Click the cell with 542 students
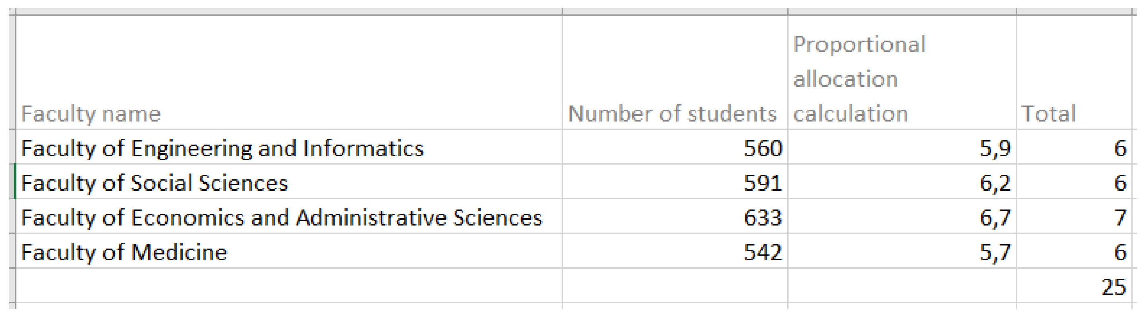Image resolution: width=1146 pixels, height=317 pixels. [x=674, y=252]
